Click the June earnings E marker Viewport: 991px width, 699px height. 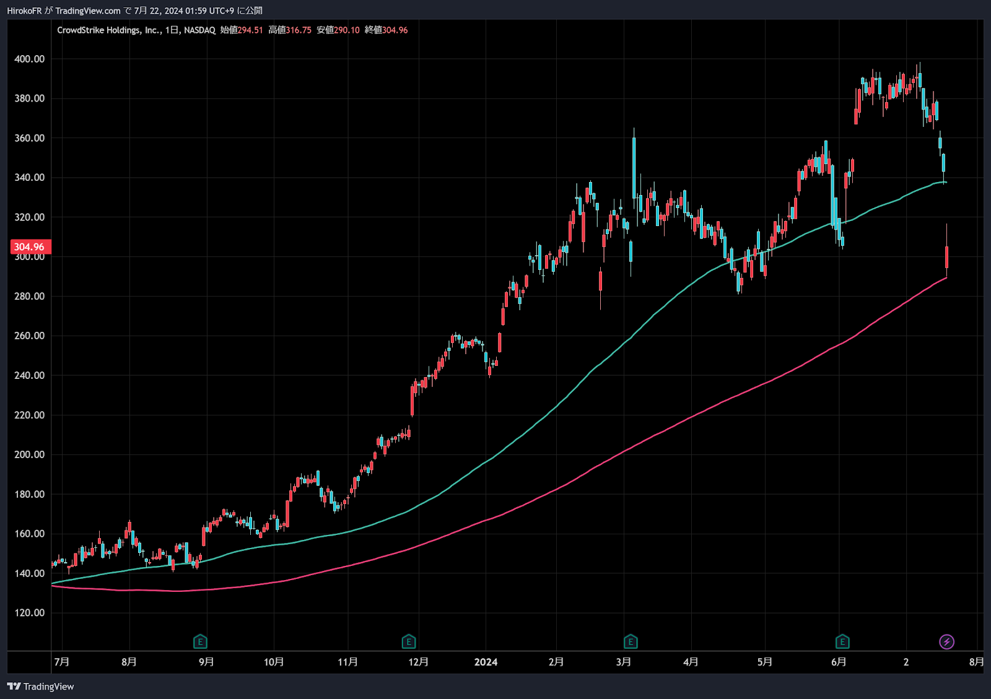point(842,641)
